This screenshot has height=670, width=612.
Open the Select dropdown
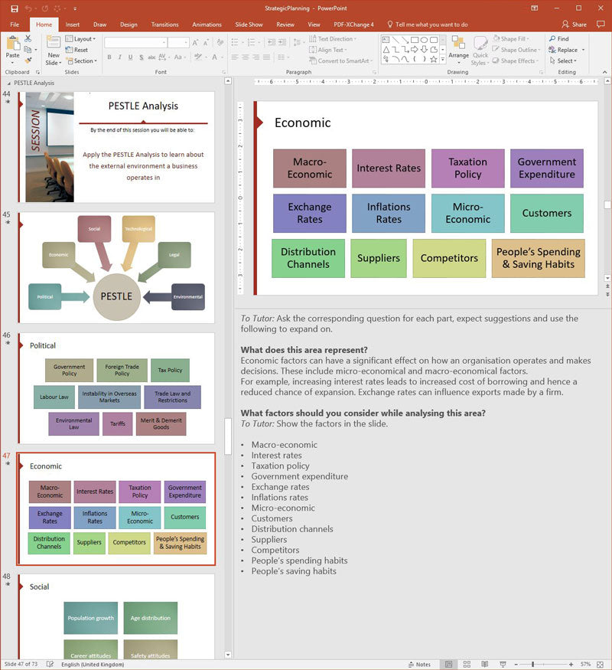pyautogui.click(x=564, y=61)
